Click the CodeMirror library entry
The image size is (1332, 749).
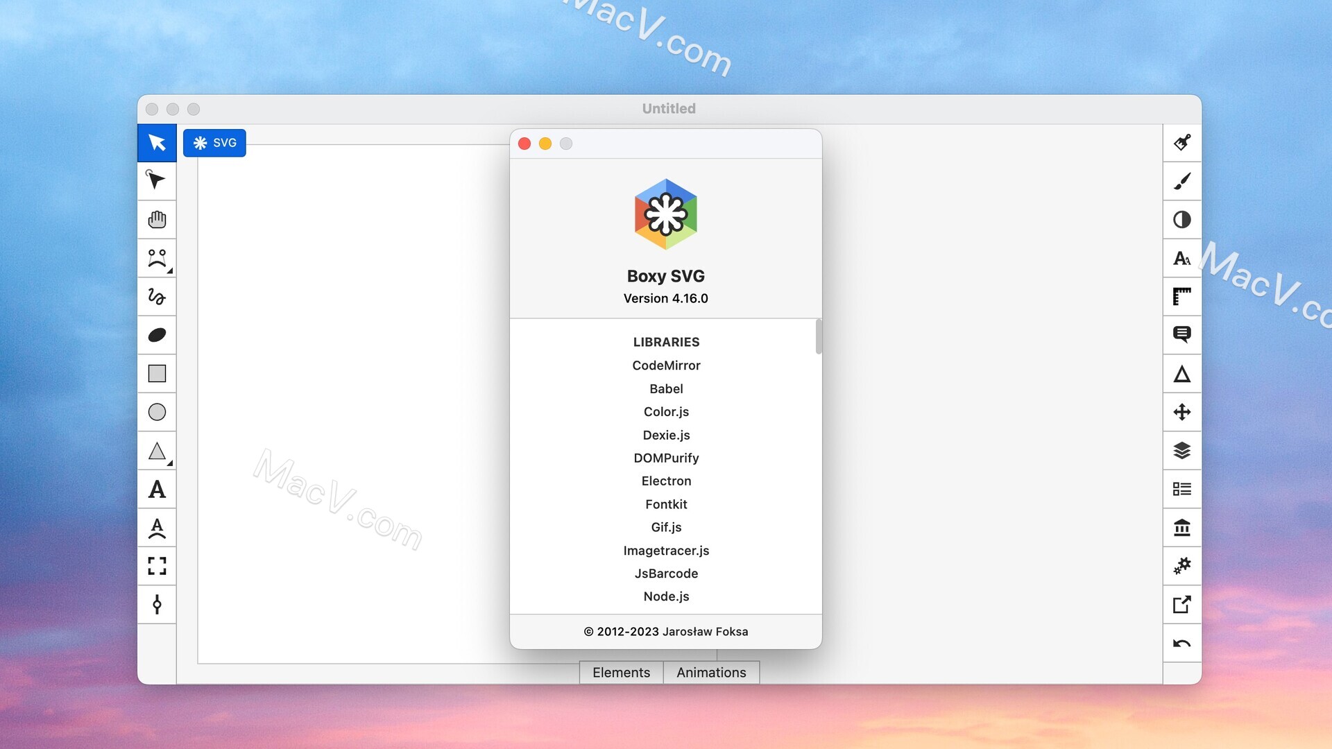tap(666, 365)
